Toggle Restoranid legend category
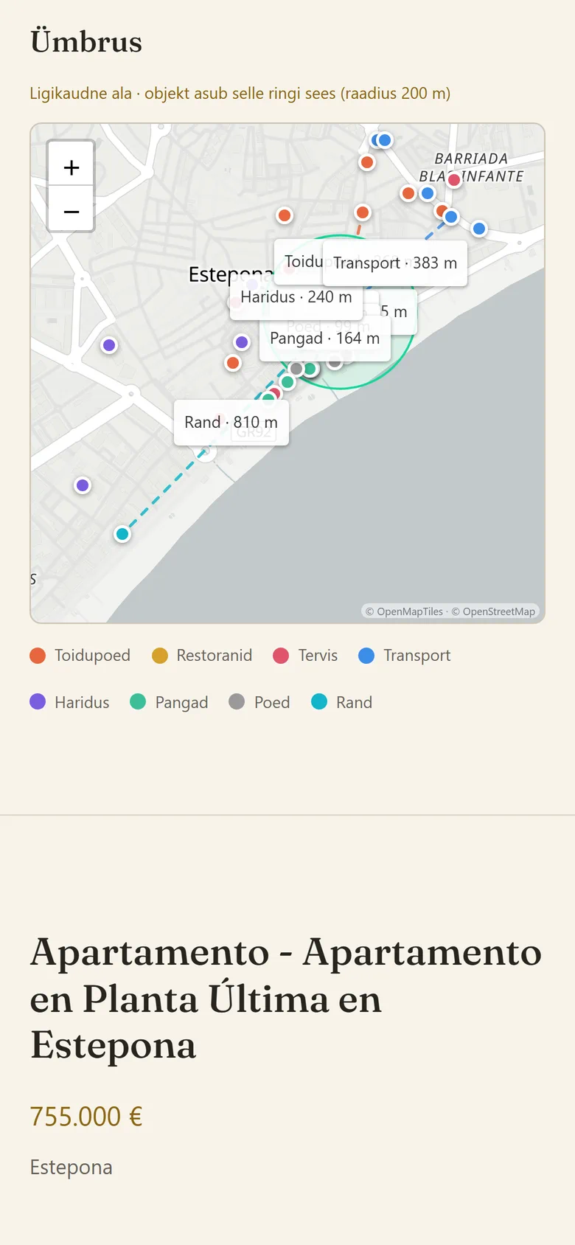Viewport: 575px width, 1245px height. pyautogui.click(x=202, y=656)
